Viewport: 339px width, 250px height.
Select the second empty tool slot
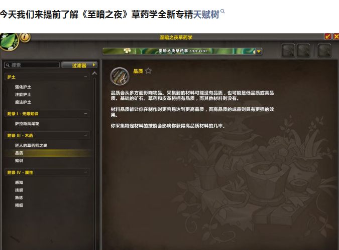pyautogui.click(x=303, y=51)
